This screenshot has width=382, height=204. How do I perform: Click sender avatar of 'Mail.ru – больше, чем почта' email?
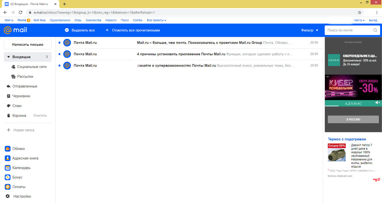(67, 43)
